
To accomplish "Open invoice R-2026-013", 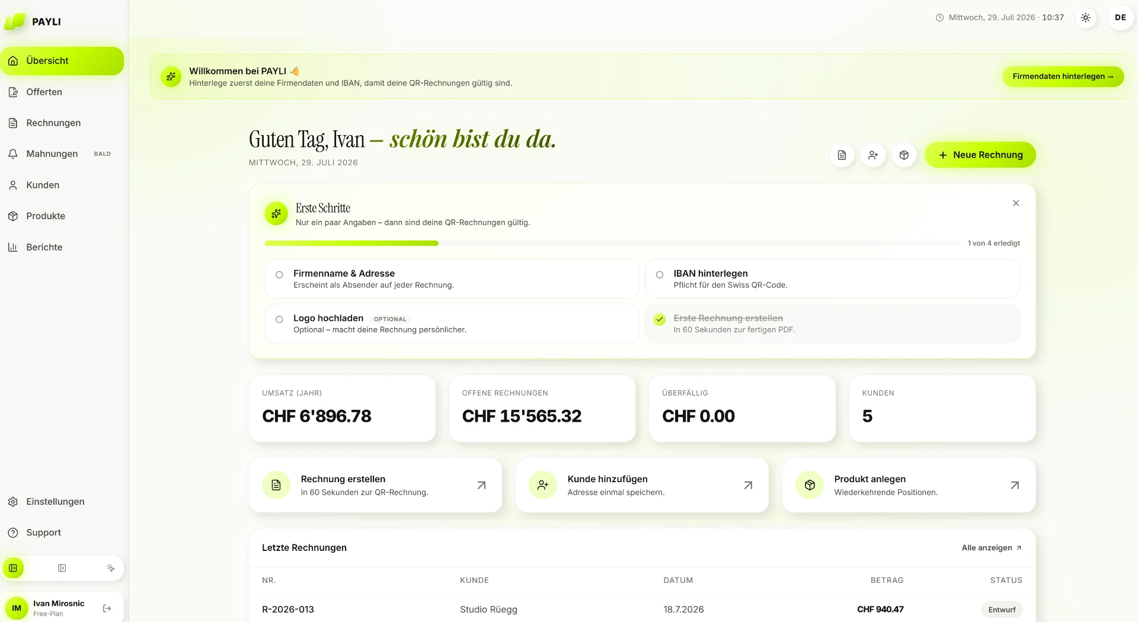I will tap(288, 610).
